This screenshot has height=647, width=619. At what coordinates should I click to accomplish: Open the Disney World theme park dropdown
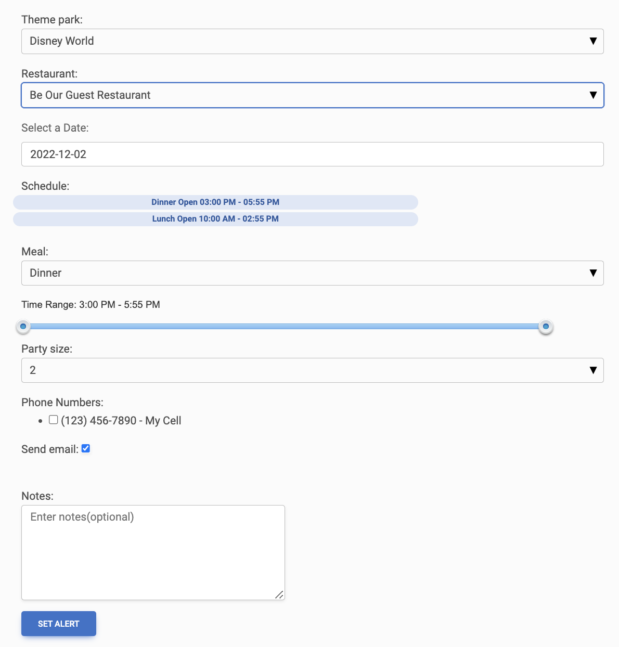[x=312, y=41]
